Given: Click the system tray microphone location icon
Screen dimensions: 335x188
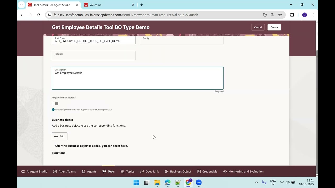Looking at the screenshot, I should pos(264,183).
